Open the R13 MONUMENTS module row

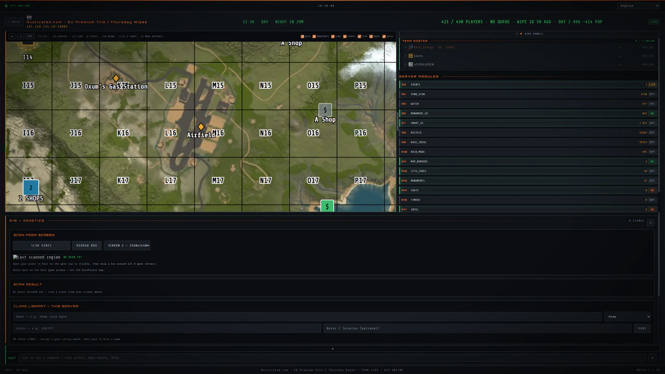click(x=528, y=181)
